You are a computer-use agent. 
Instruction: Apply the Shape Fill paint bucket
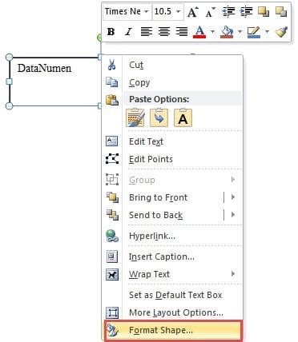pos(227,32)
